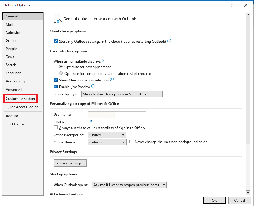
Task: Click info icon next to multiple displays
Action: (104, 61)
